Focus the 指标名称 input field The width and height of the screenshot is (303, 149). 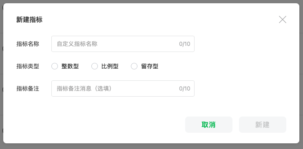tap(123, 44)
